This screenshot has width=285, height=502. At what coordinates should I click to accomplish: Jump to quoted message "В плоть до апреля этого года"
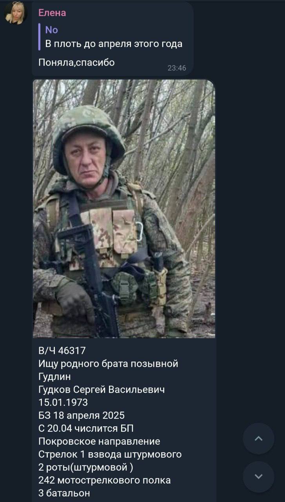pos(114,44)
